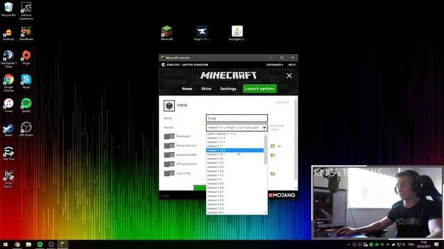Viewport: 444px width, 249px height.
Task: Select the OBS Studio desktop shortcut
Action: coord(26,129)
